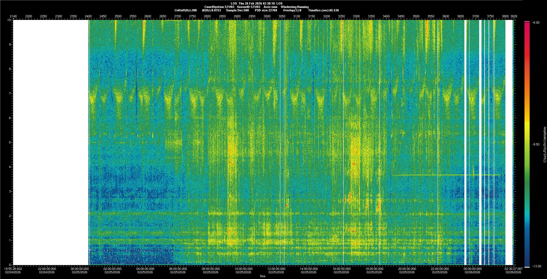Click the Sample/Sec:500 header text
Viewport: 547px width, 279px height.
coord(237,10)
